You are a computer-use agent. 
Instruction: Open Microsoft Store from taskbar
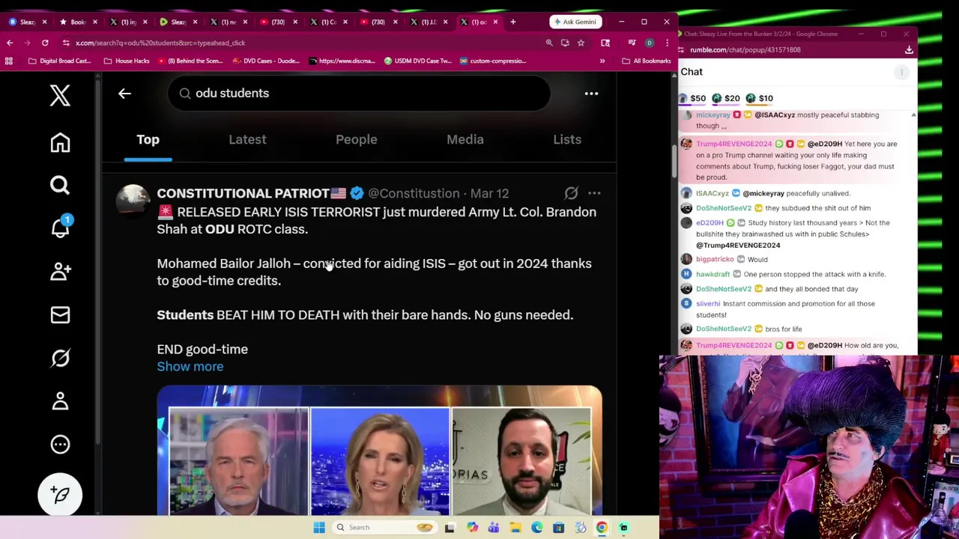tap(559, 527)
